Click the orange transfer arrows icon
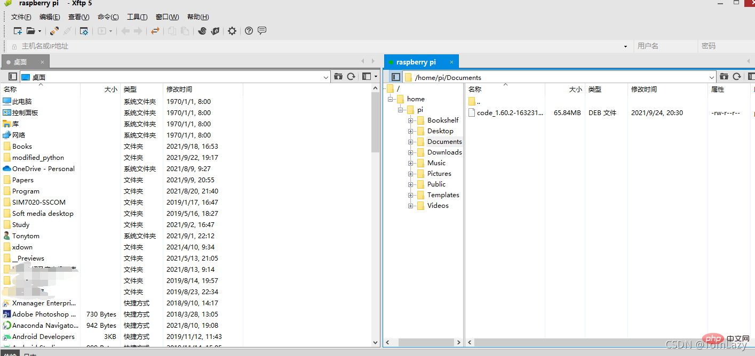Image resolution: width=755 pixels, height=356 pixels. click(155, 31)
